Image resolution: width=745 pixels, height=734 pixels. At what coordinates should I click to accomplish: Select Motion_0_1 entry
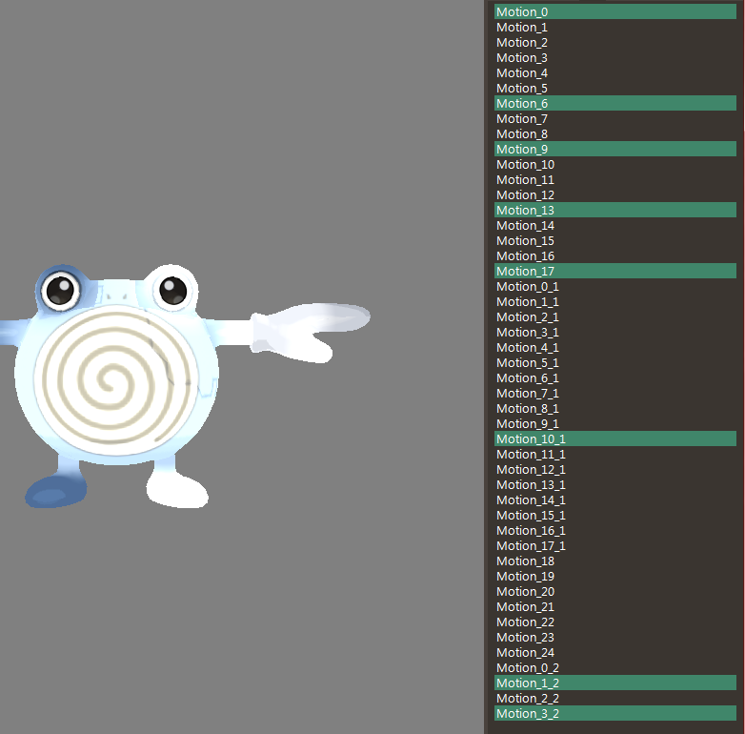614,286
